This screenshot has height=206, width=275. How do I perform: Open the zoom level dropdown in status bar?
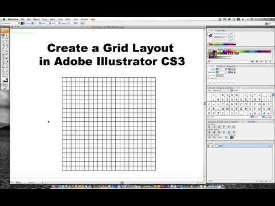pos(17,183)
